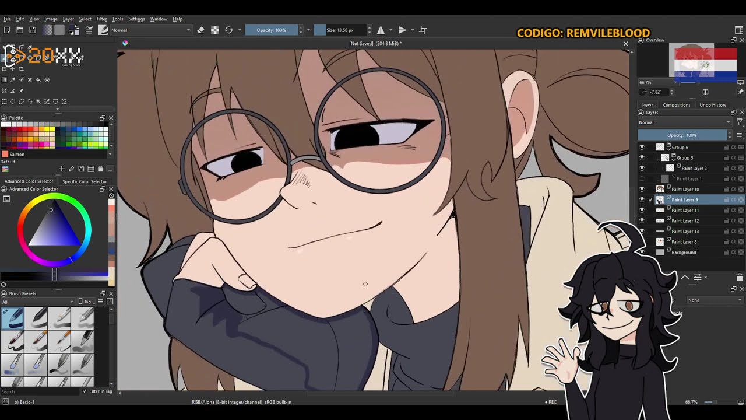
Task: Open the Tag menu in Brush Presets
Action: 87,302
